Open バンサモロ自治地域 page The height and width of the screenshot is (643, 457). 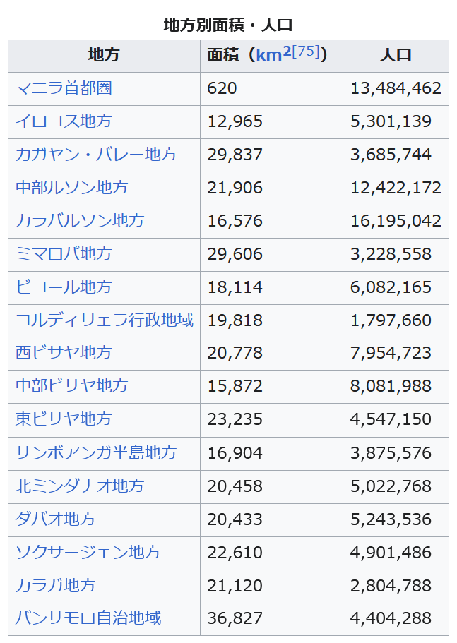point(88,618)
